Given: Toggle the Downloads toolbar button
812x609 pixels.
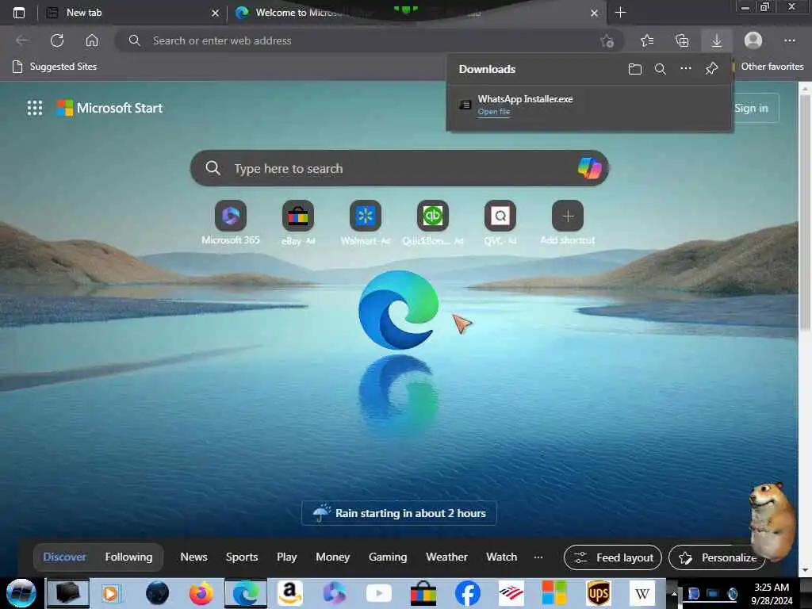Looking at the screenshot, I should (x=717, y=40).
